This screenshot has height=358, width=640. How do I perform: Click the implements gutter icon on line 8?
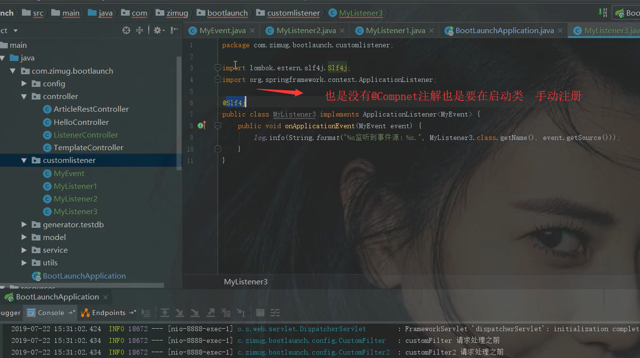[x=202, y=126]
